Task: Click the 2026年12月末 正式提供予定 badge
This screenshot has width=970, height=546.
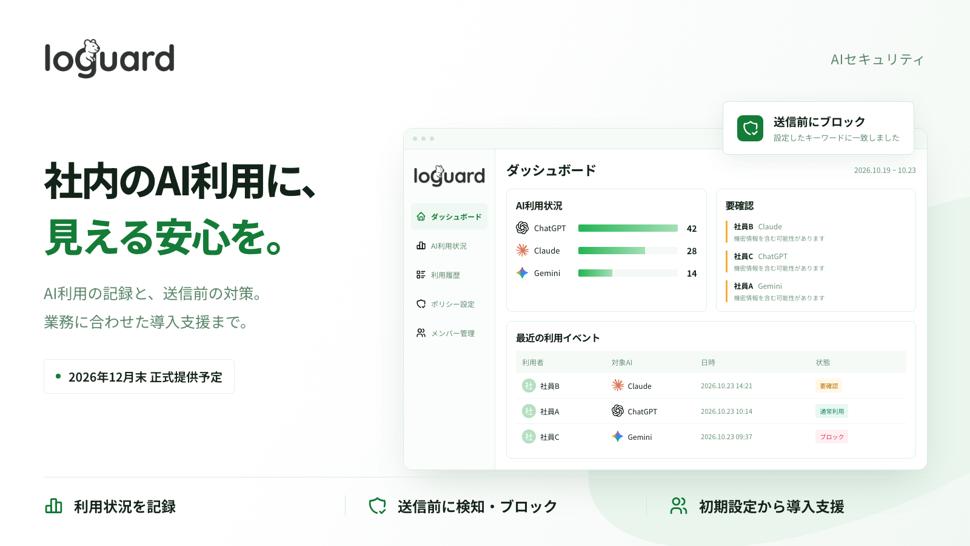Action: (x=139, y=377)
